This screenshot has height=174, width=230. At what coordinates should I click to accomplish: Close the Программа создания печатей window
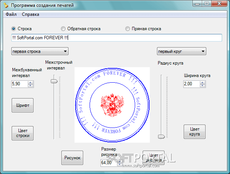point(219,4)
